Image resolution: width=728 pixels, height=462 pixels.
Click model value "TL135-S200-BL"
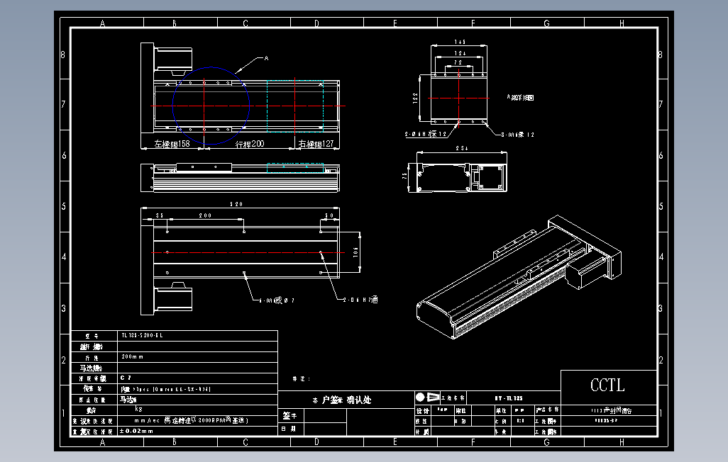(x=142, y=335)
